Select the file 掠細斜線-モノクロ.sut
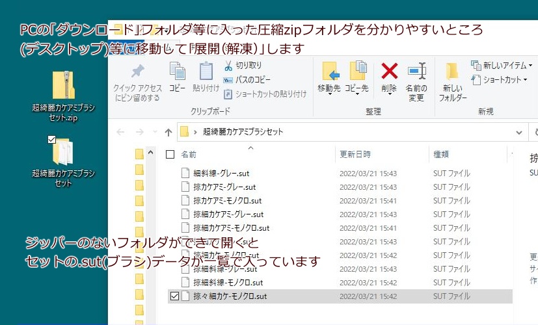Image resolution: width=538 pixels, height=325 pixels. pyautogui.click(x=228, y=283)
